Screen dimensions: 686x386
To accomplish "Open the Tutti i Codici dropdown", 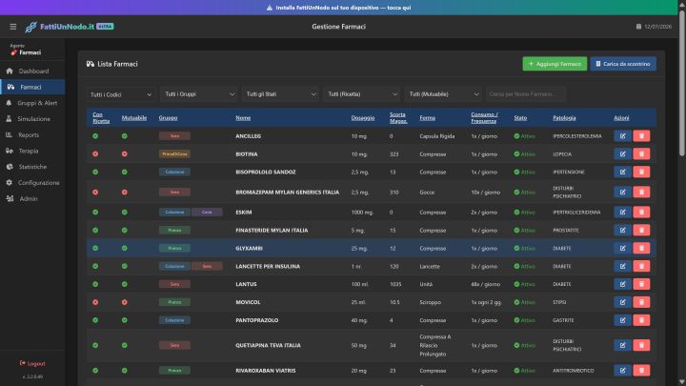I will point(120,94).
